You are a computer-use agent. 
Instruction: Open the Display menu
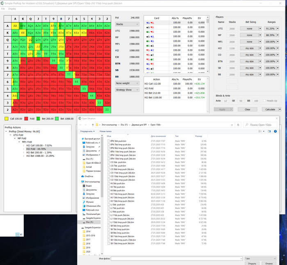click(x=12, y=9)
